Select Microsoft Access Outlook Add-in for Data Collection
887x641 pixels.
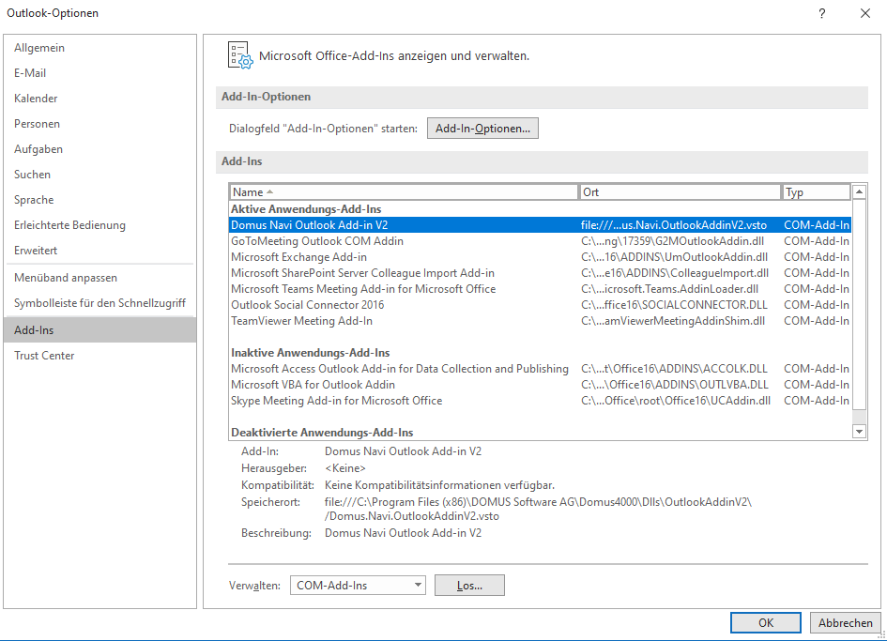[x=541, y=369]
